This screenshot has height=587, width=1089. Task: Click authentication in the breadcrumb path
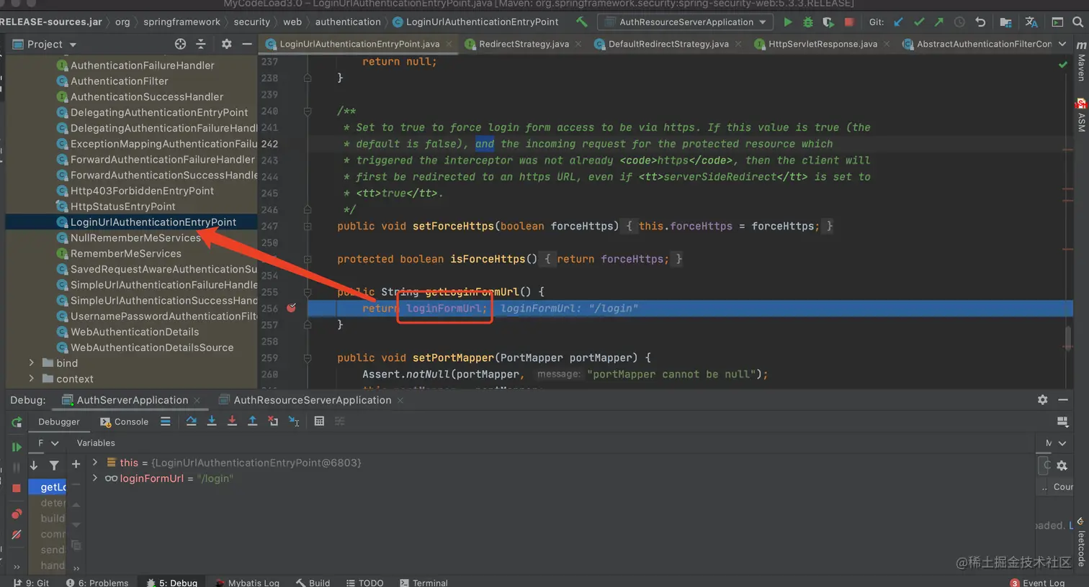click(348, 22)
